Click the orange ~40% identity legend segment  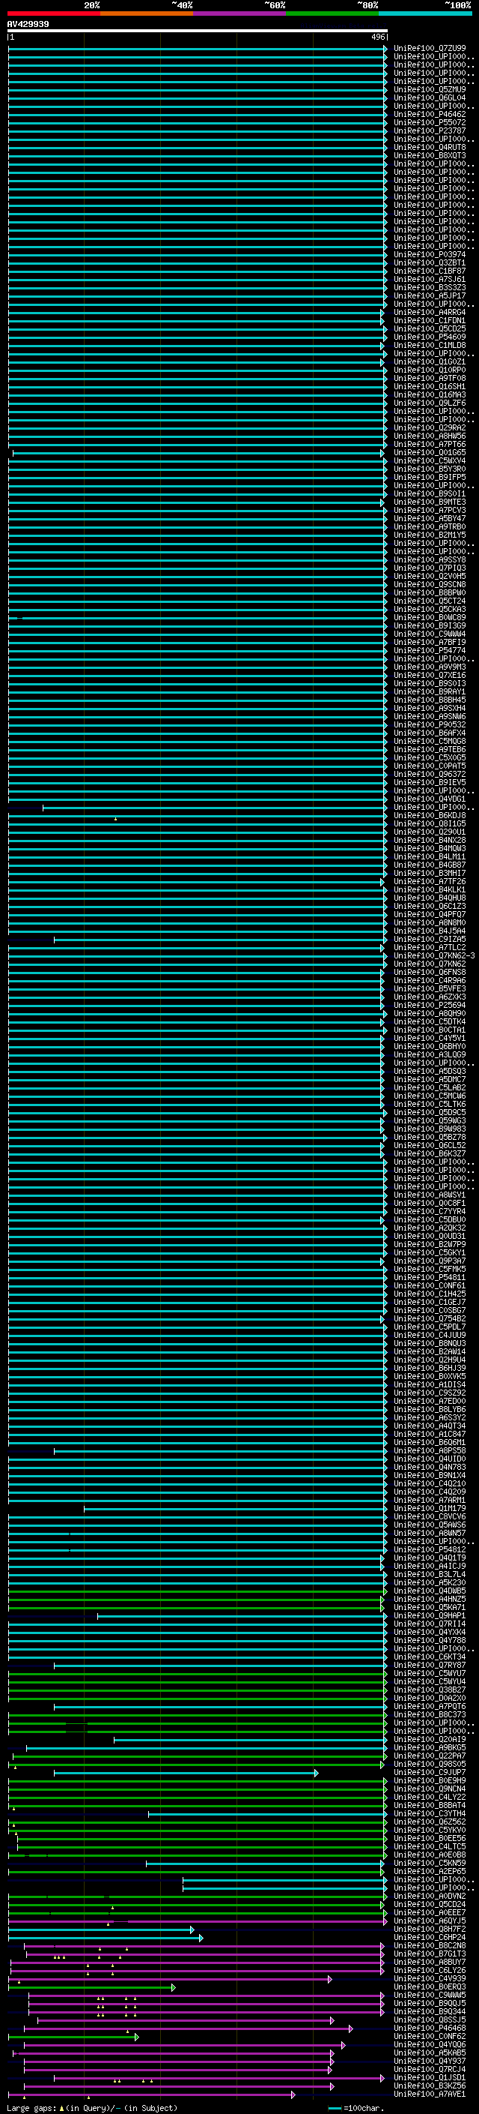(147, 14)
